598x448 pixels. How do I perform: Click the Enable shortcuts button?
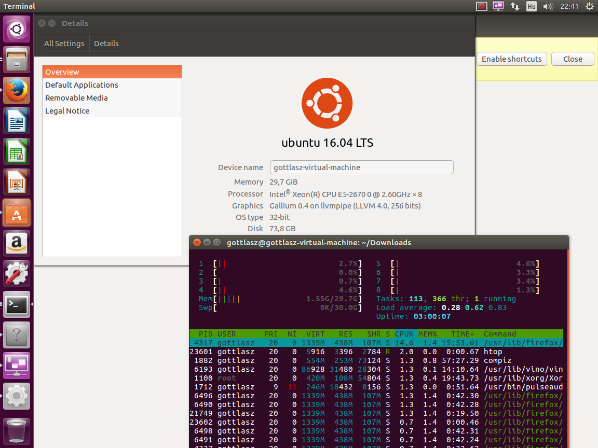tap(511, 59)
